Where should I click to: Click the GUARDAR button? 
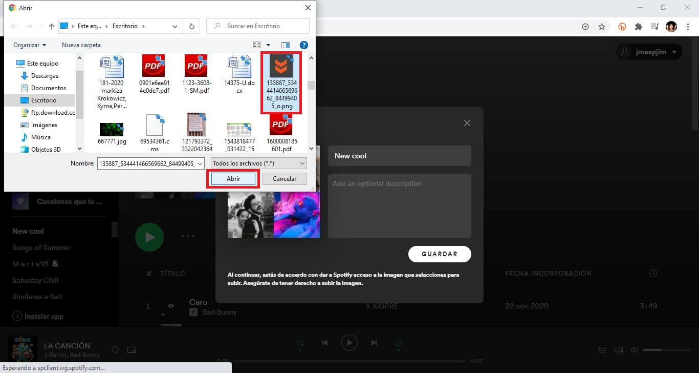[440, 254]
